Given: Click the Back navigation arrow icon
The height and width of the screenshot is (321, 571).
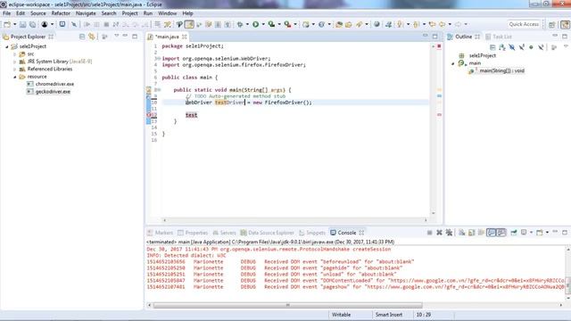Looking at the screenshot, I should [x=443, y=24].
